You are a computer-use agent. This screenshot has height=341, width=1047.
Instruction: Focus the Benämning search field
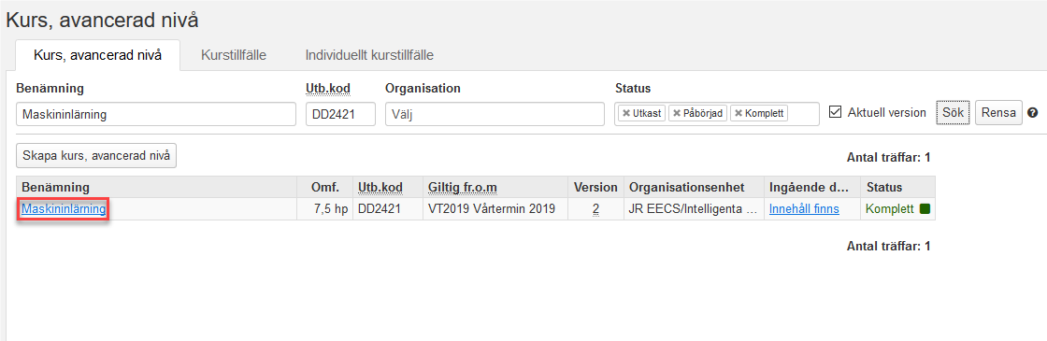[x=155, y=114]
